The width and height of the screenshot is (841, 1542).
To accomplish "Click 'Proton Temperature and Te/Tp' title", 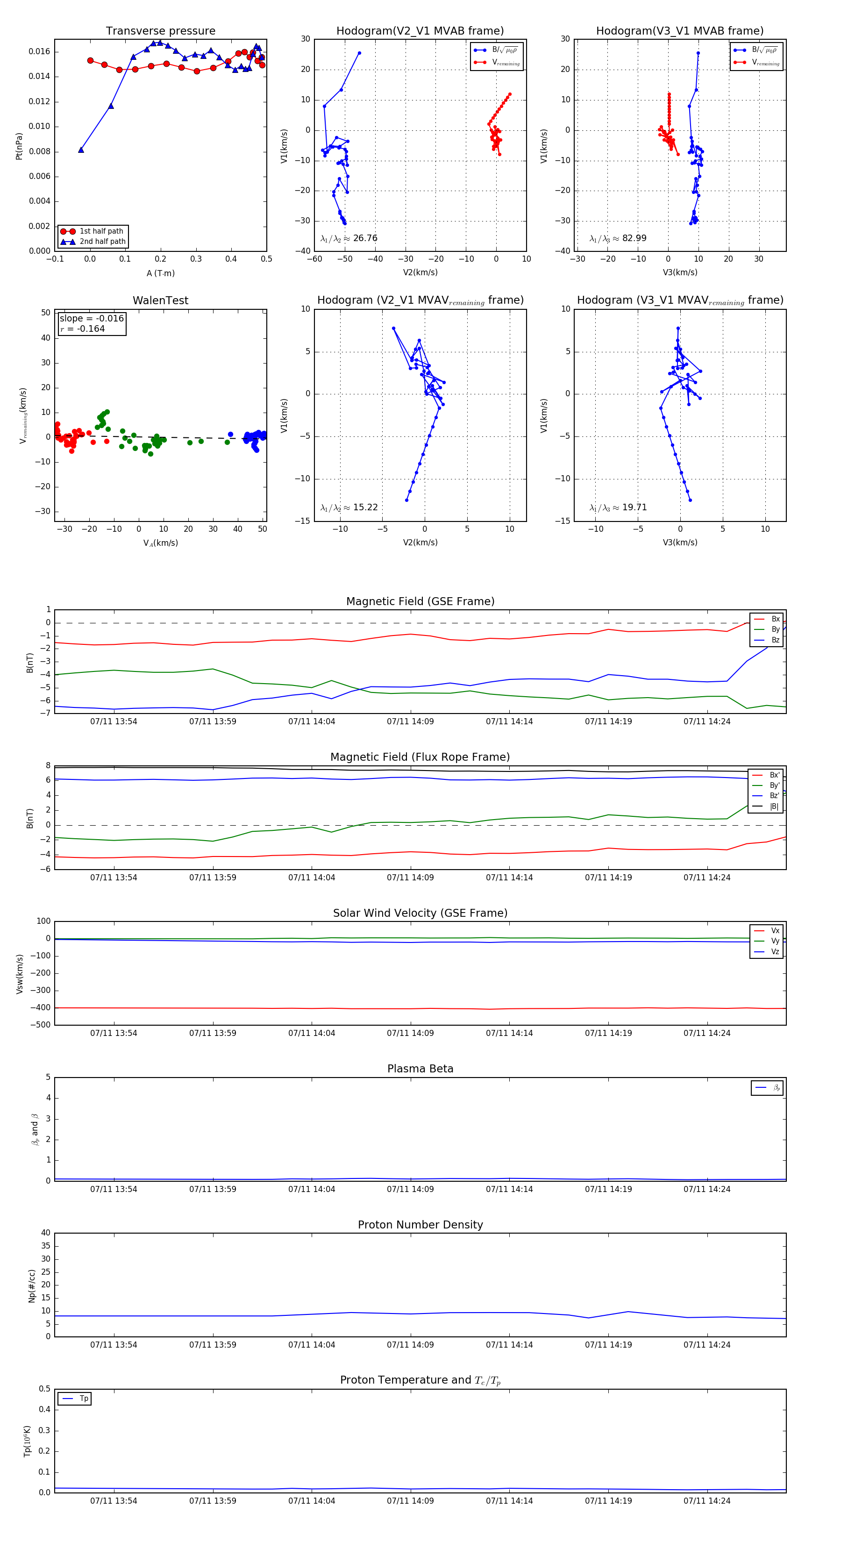I will [x=420, y=1380].
